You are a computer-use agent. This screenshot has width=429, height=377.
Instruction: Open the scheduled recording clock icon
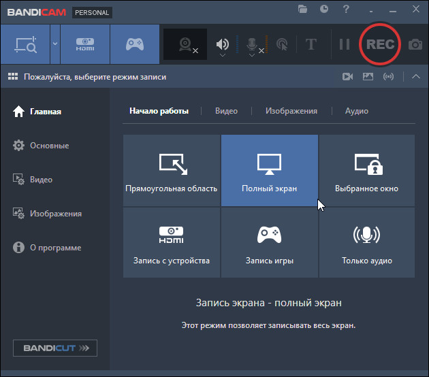324,10
